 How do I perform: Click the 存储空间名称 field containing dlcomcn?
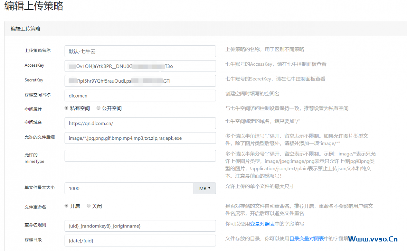140,96
